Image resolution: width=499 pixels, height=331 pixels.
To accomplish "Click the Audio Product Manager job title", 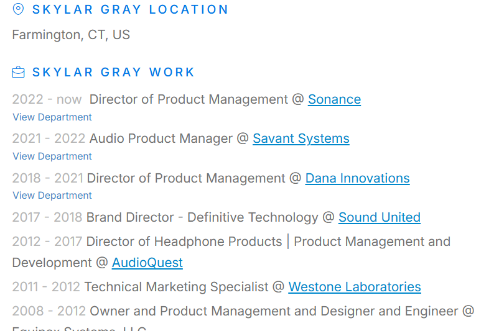I will tap(161, 138).
